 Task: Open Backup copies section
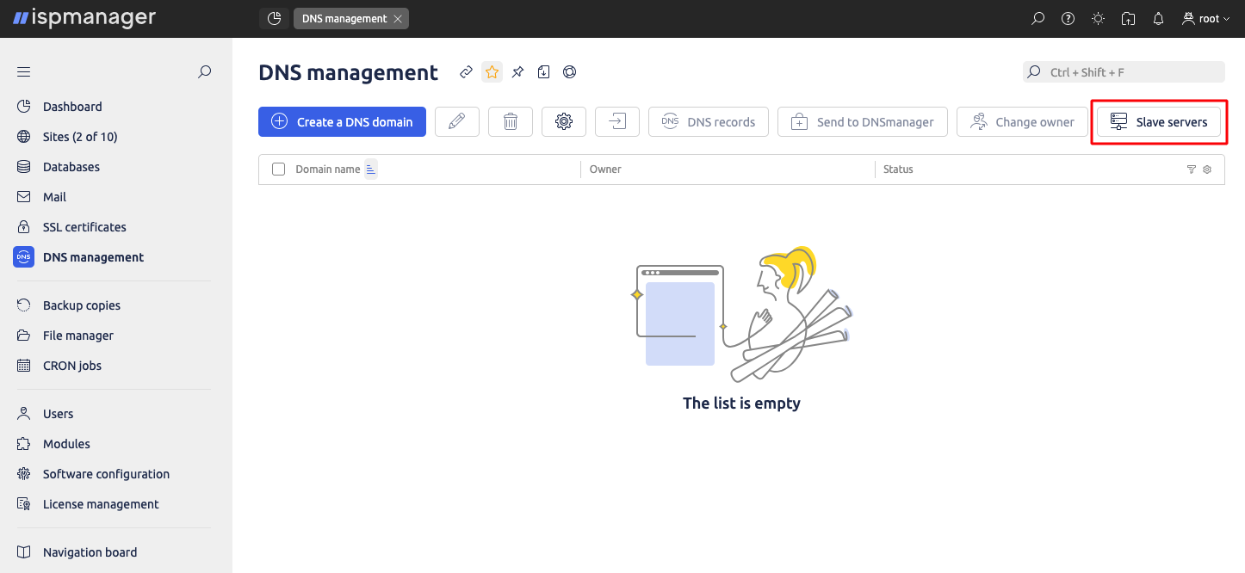tap(82, 305)
